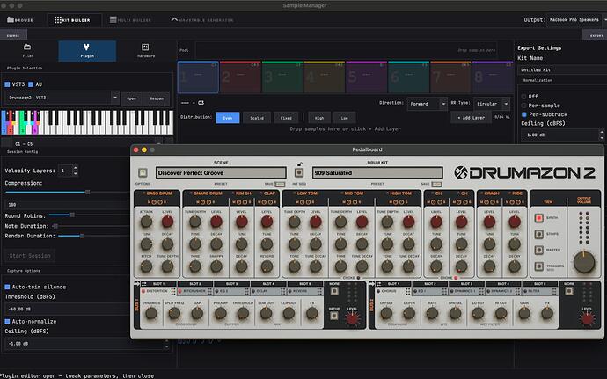Open the Drumazon2 VST3 plugin dropdown
The height and width of the screenshot is (379, 607).
pos(62,98)
